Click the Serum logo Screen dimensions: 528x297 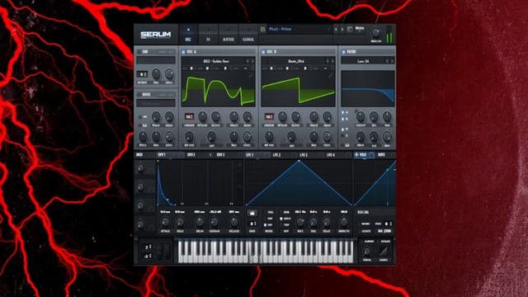(156, 35)
